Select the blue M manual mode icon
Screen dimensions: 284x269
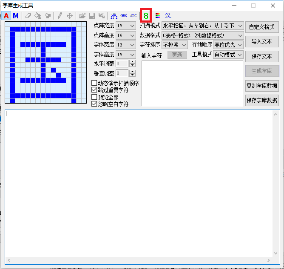click(x=16, y=16)
